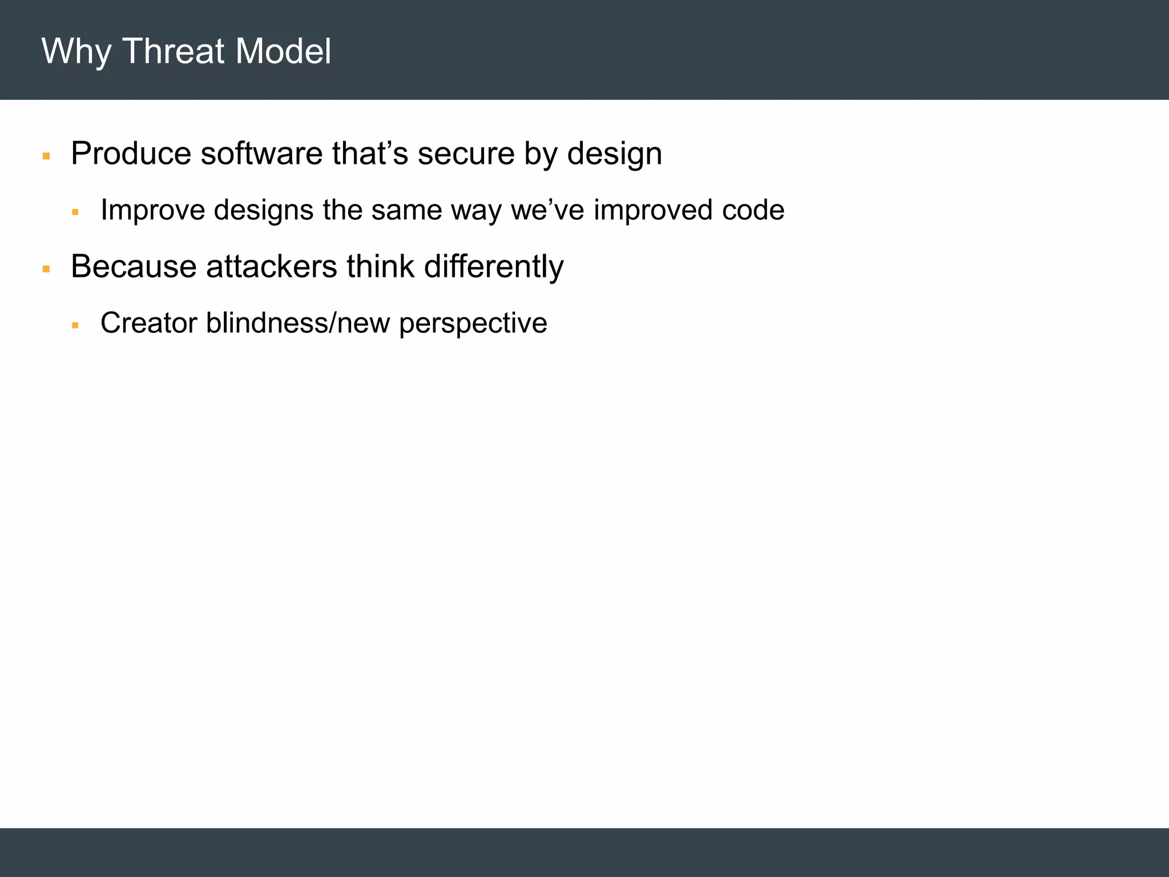
Task: Click orange bullet before 'Because attackers'
Action: coord(46,269)
